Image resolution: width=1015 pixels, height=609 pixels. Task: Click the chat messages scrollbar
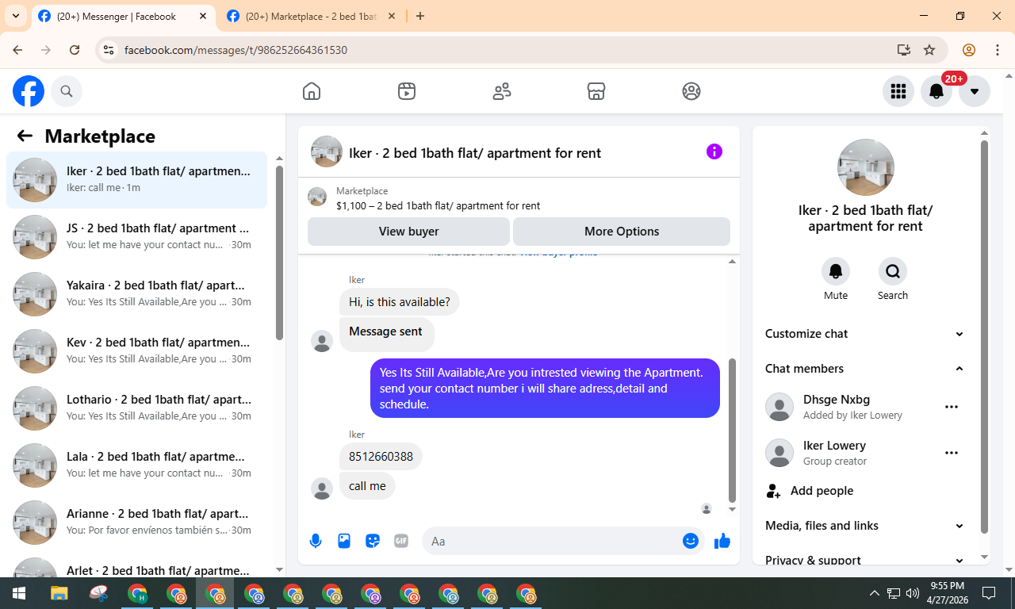click(732, 430)
